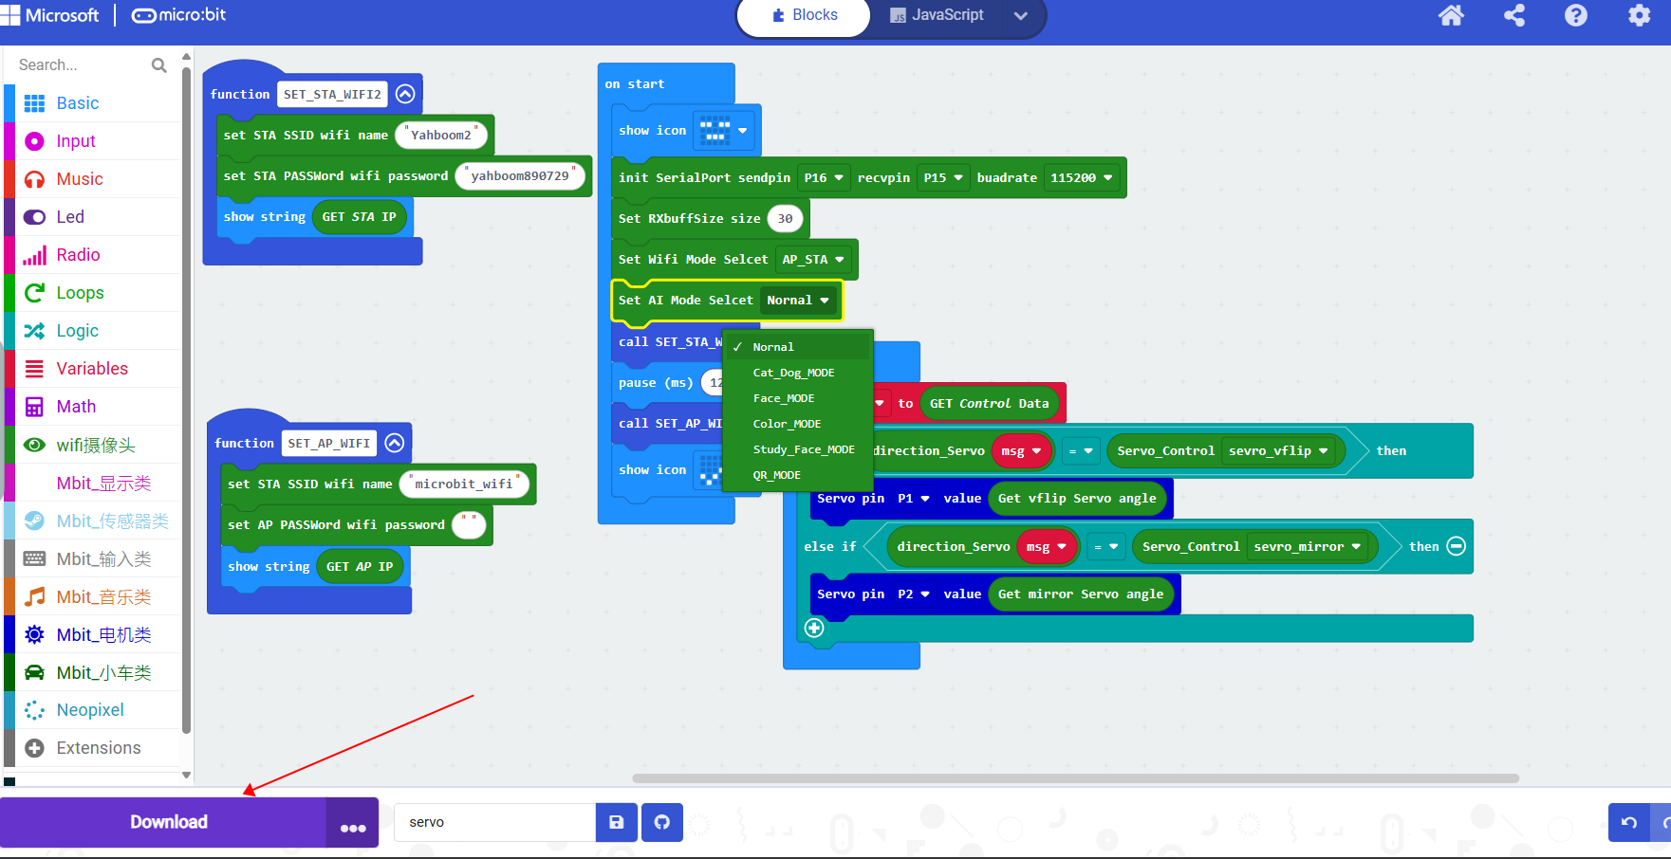Click the GitHub icon button
Viewport: 1671px width, 859px height.
point(662,822)
